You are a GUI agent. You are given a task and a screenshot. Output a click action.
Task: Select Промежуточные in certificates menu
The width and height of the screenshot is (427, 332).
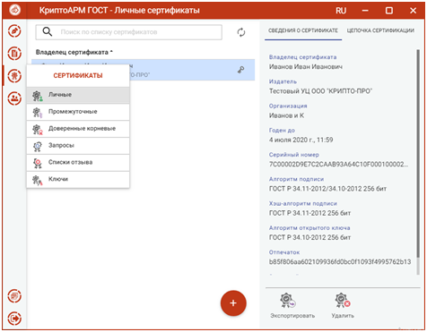click(78, 112)
